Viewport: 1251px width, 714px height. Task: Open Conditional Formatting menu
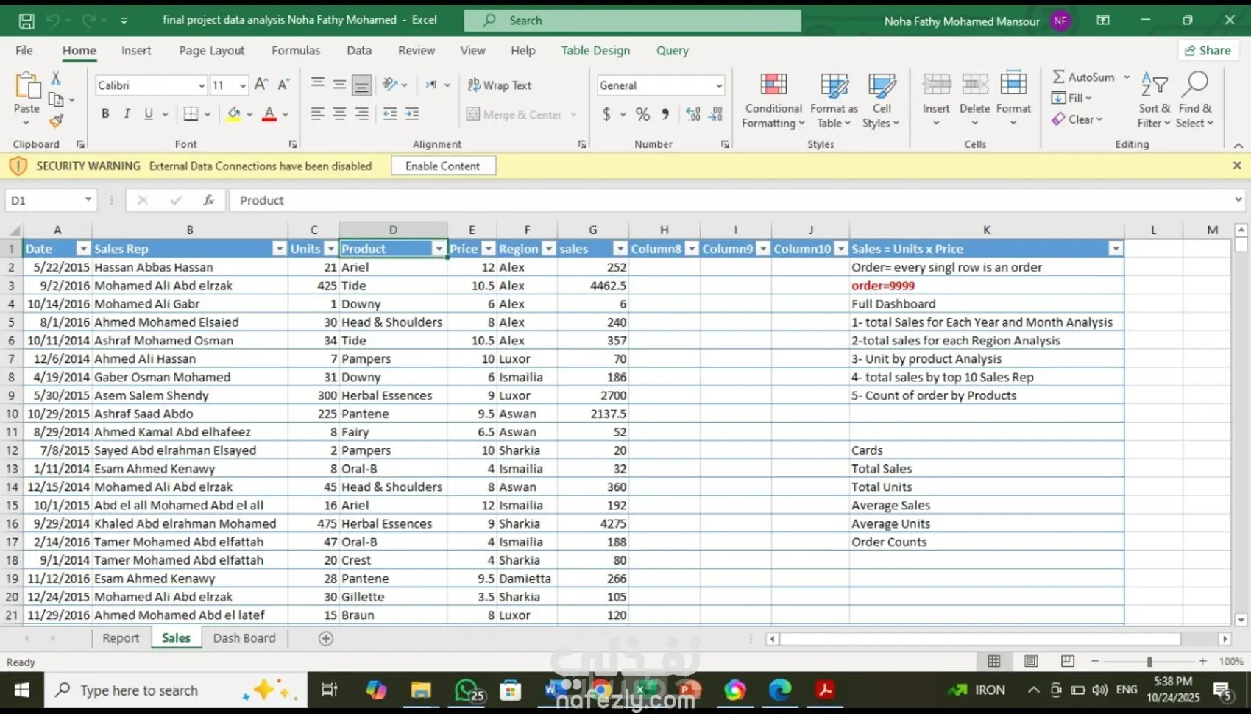pos(773,101)
